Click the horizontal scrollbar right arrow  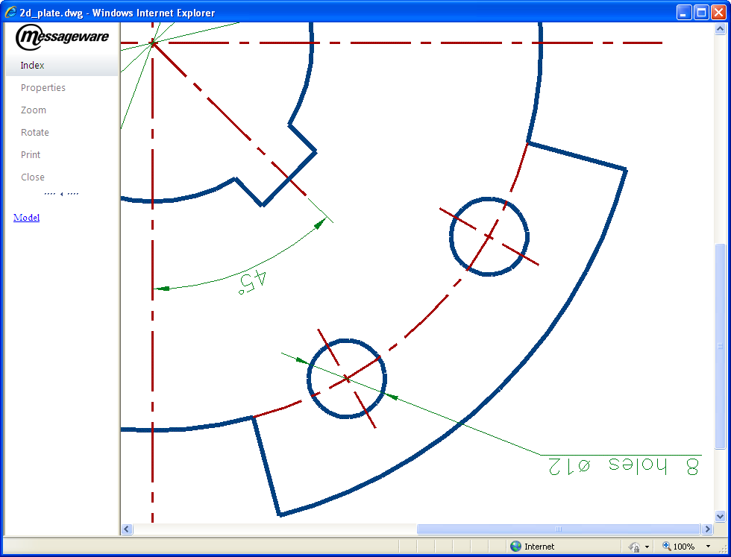(708, 529)
